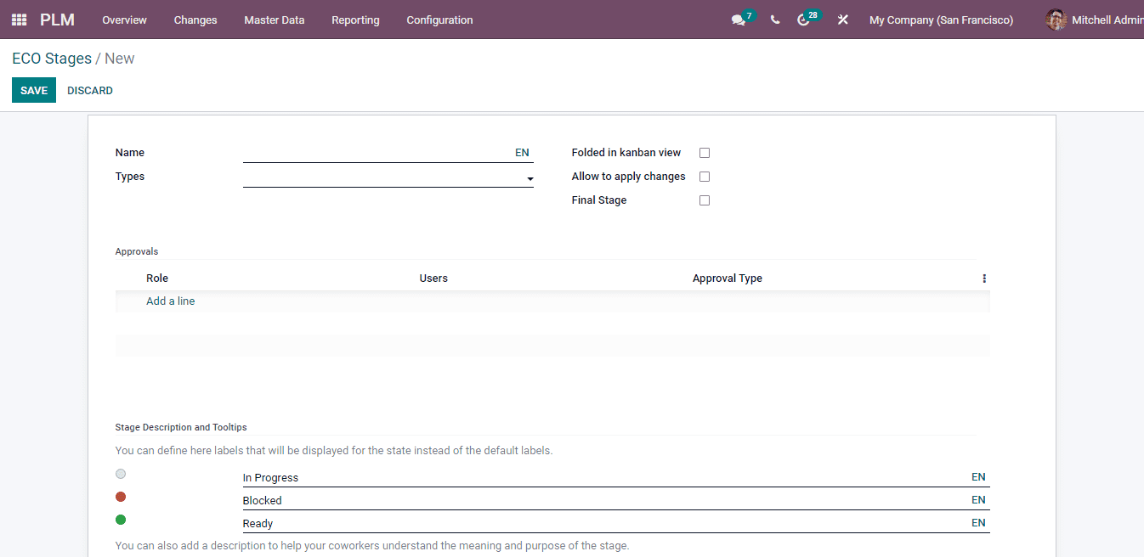The width and height of the screenshot is (1144, 557).
Task: Expand the Types dropdown
Action: tap(530, 179)
